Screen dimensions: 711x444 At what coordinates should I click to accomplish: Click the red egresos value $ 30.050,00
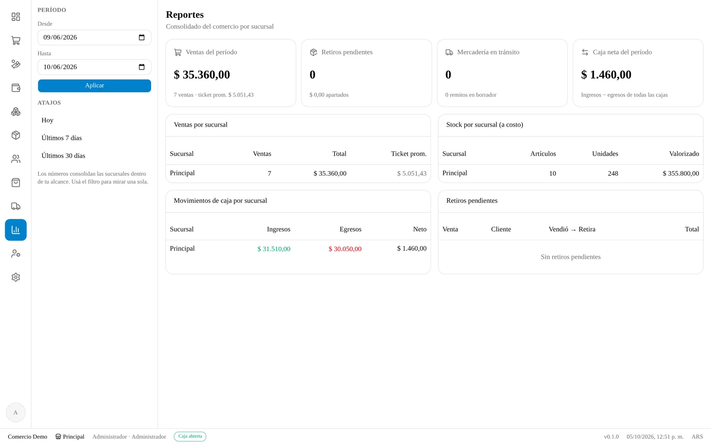[345, 249]
